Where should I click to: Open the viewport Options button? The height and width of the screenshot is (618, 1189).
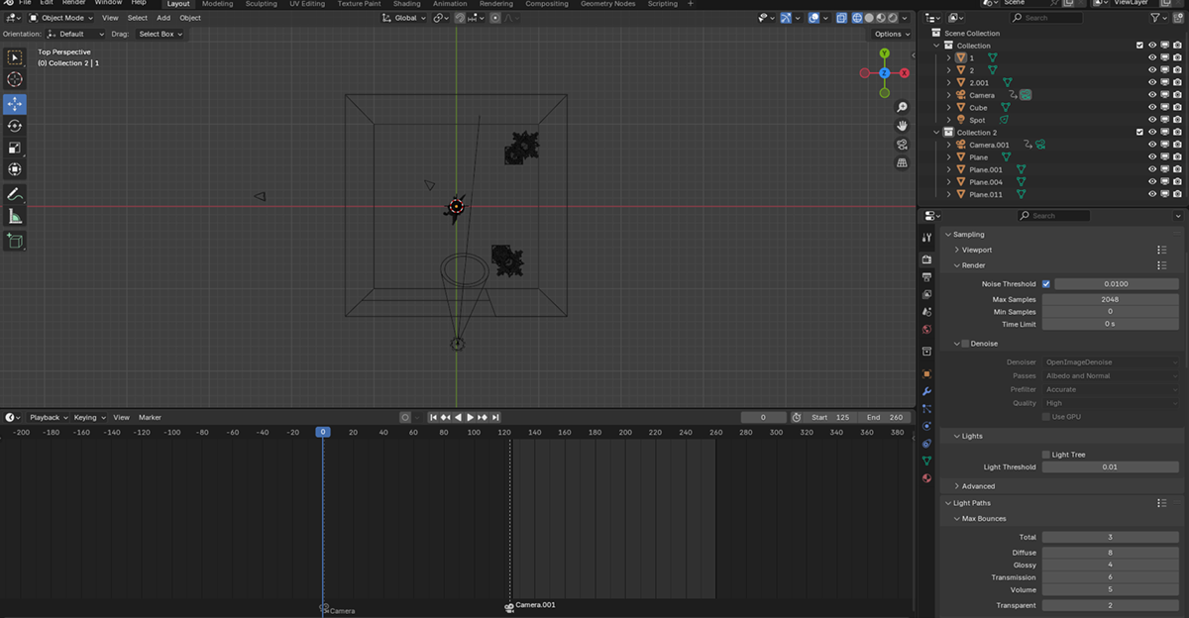[890, 34]
